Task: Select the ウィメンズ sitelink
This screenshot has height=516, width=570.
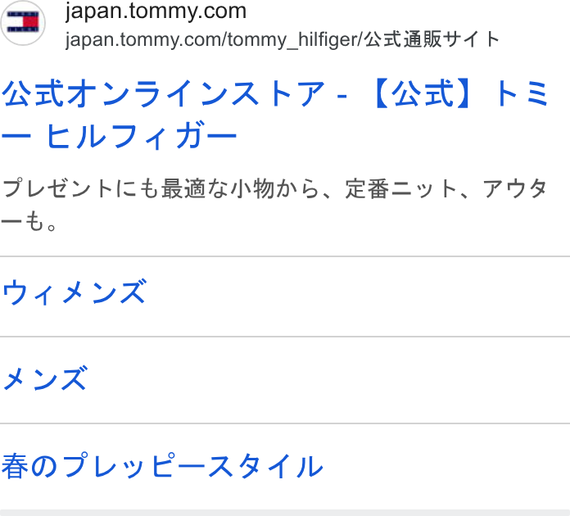Action: pos(75,292)
